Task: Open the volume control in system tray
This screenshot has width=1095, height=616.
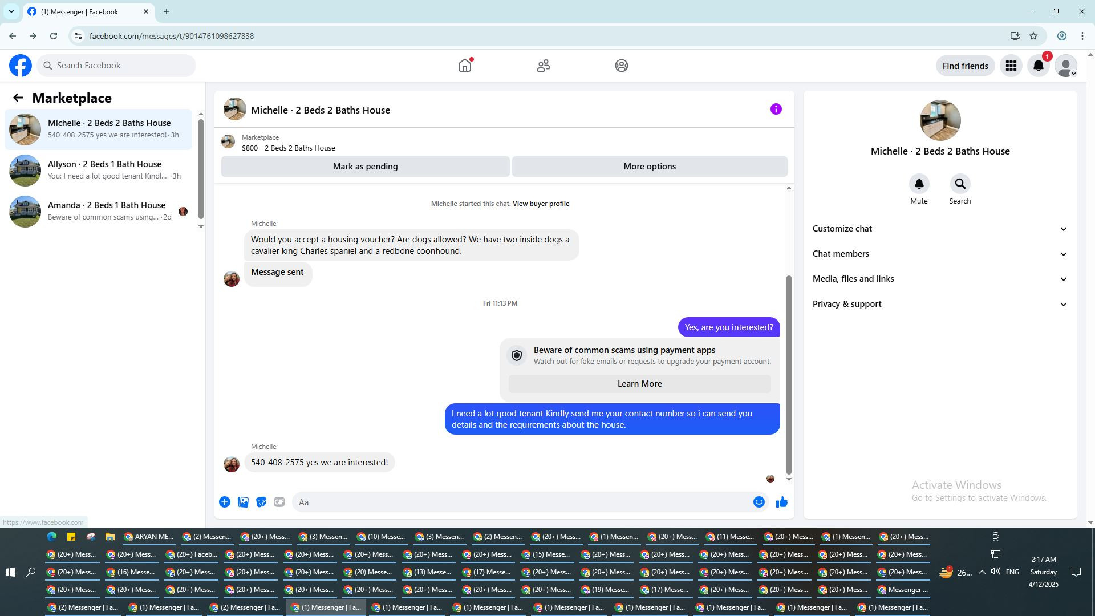Action: tap(996, 572)
